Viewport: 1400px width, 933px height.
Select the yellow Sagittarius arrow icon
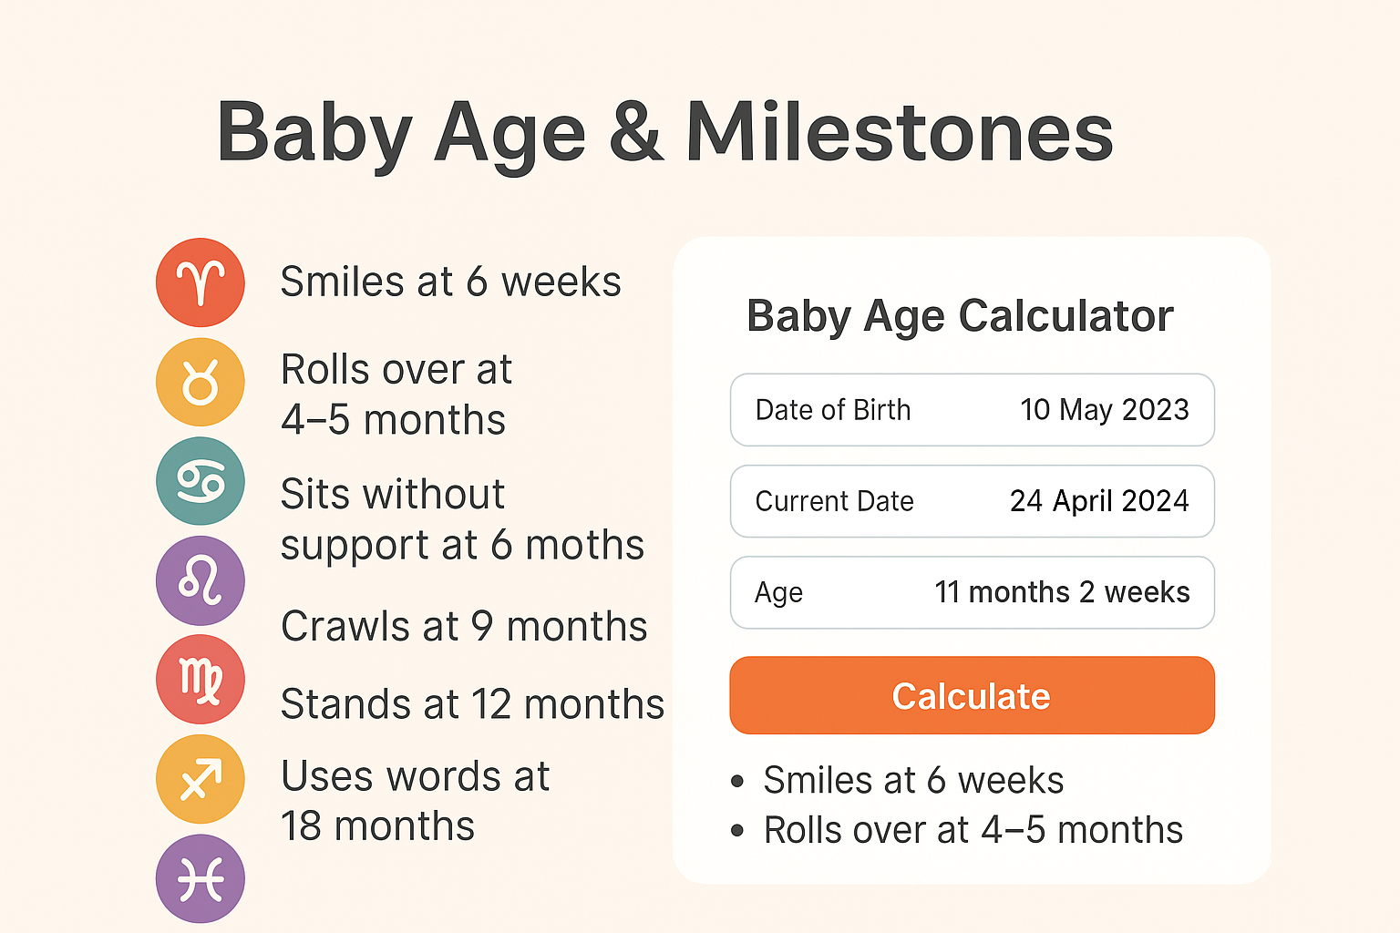tap(201, 779)
